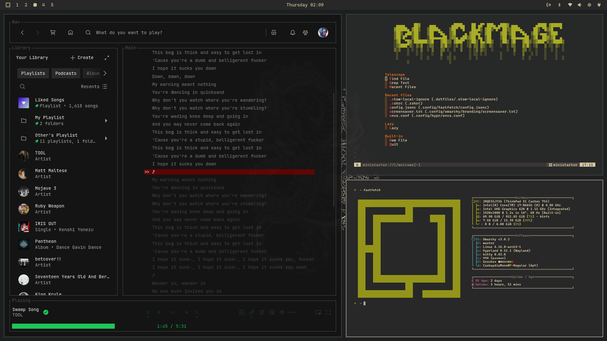The height and width of the screenshot is (341, 607).
Task: Show more library filter chips arrow
Action: (105, 73)
